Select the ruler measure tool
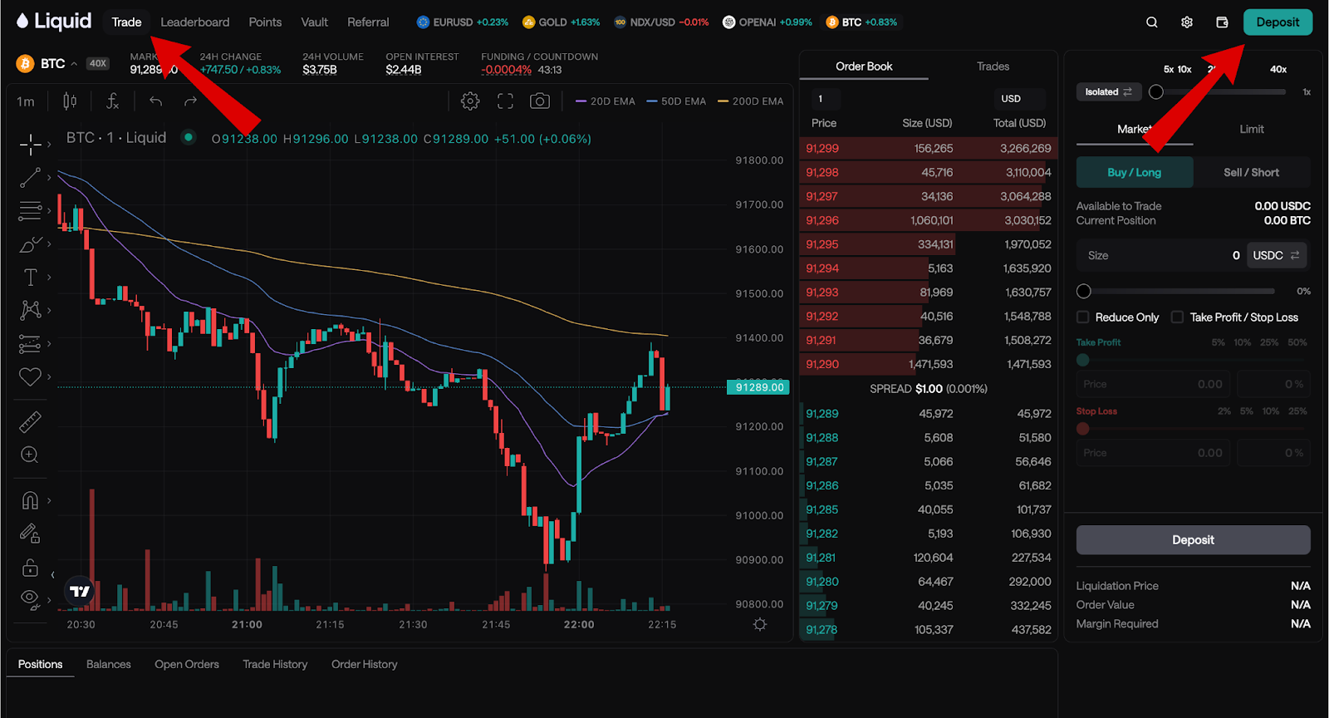The height and width of the screenshot is (718, 1329). coord(30,422)
